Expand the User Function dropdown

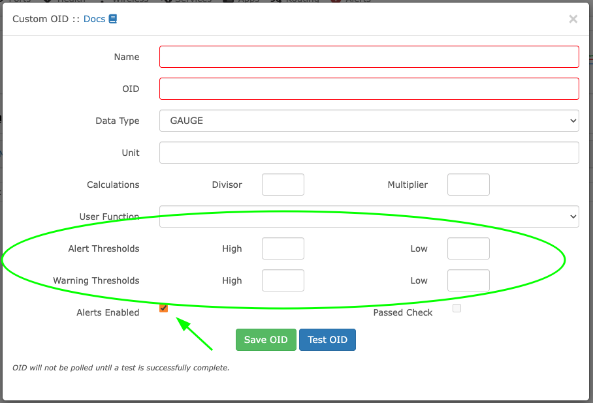369,216
